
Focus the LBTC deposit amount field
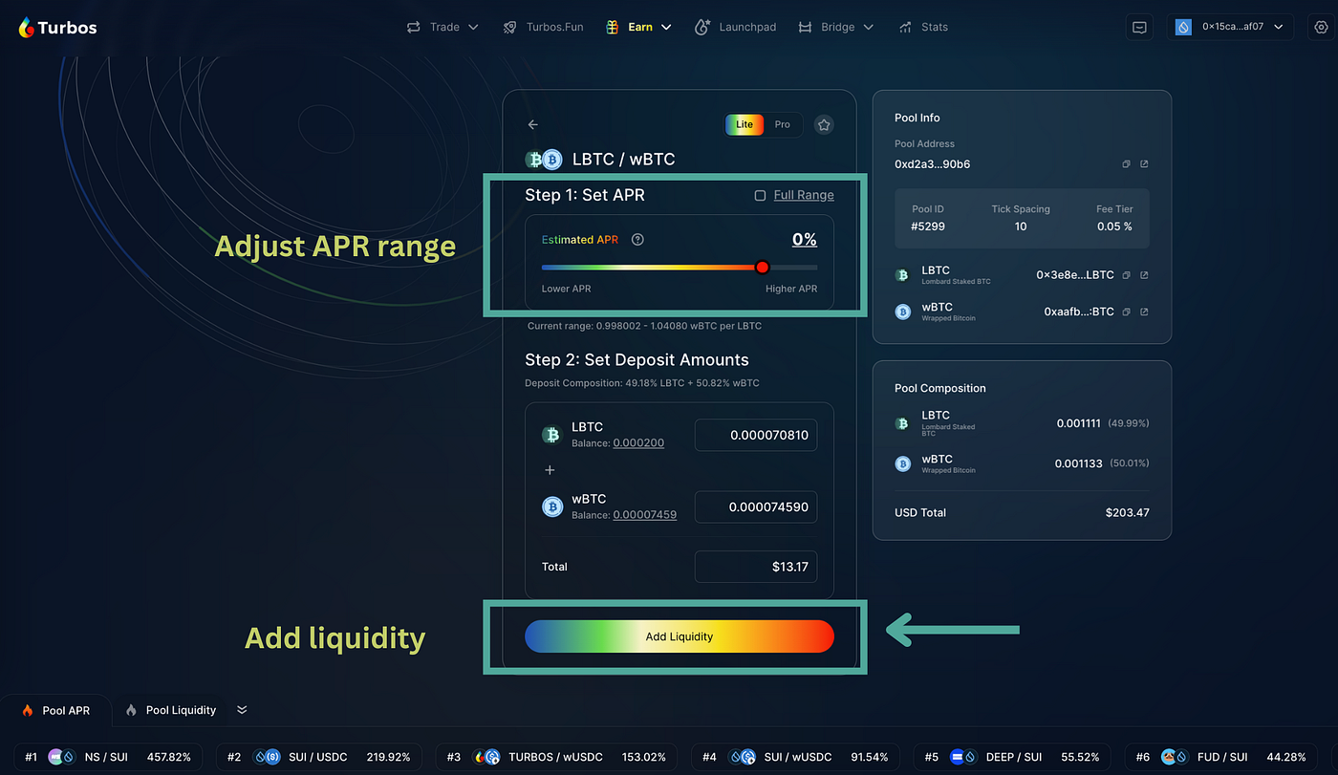click(x=756, y=435)
